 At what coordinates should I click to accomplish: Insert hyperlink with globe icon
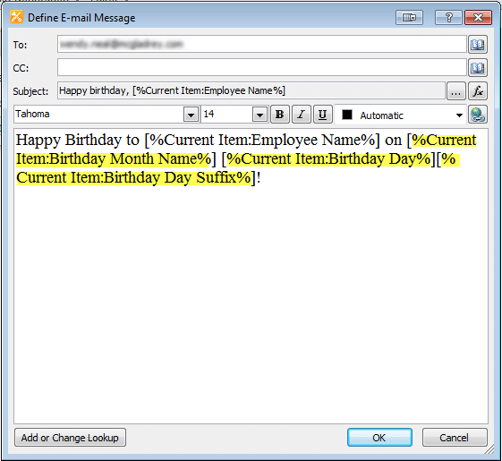pos(478,115)
